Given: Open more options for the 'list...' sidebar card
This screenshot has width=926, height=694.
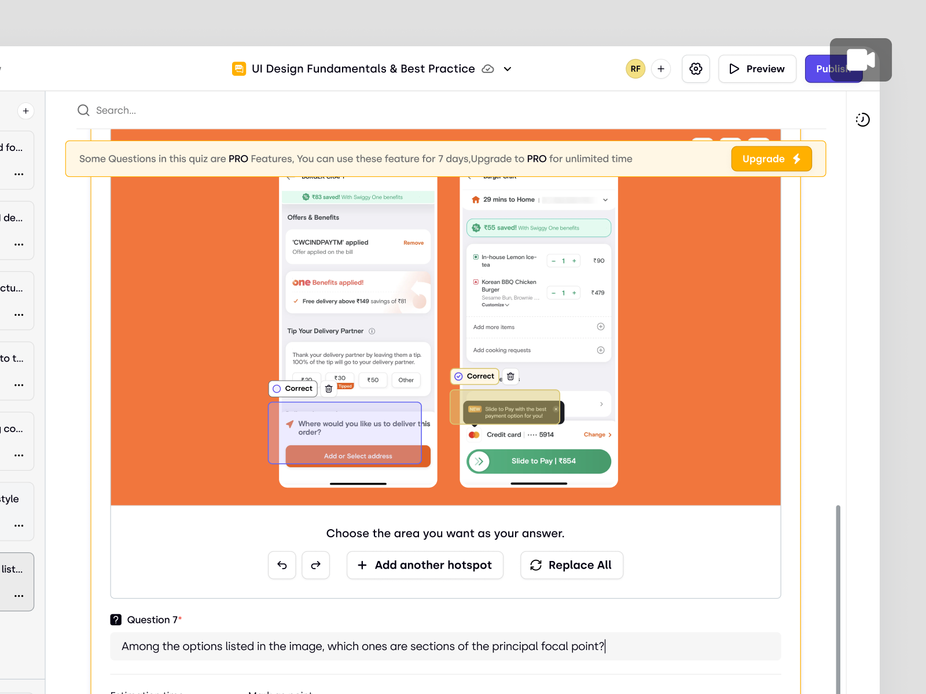Looking at the screenshot, I should [19, 596].
